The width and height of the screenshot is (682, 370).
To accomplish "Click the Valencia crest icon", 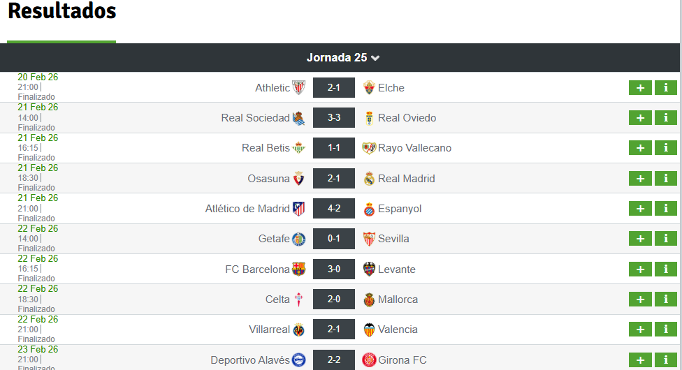I will pos(369,330).
